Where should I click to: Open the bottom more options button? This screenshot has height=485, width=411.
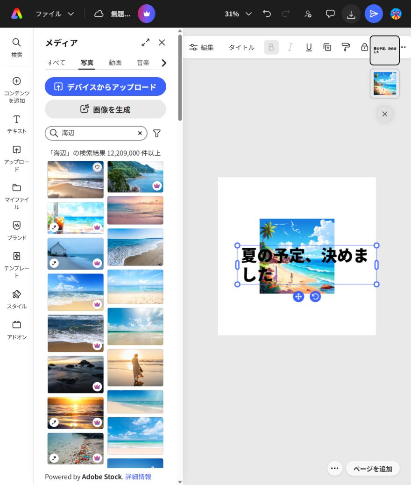334,468
